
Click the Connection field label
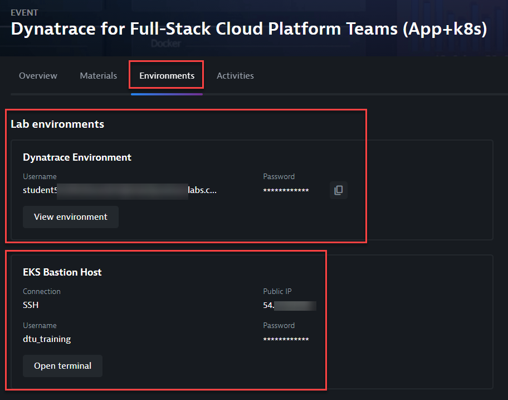point(42,291)
